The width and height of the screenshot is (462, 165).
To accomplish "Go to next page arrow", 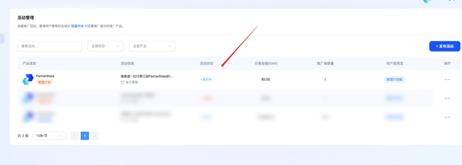I will point(95,136).
